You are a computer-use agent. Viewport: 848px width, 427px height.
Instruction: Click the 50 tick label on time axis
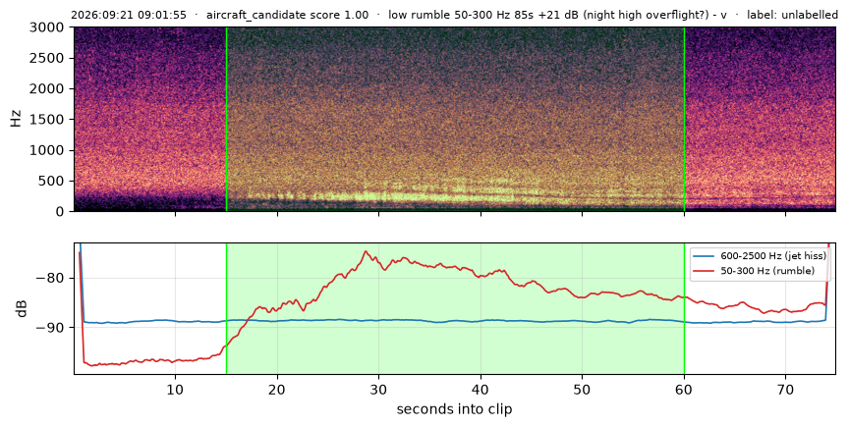582,389
